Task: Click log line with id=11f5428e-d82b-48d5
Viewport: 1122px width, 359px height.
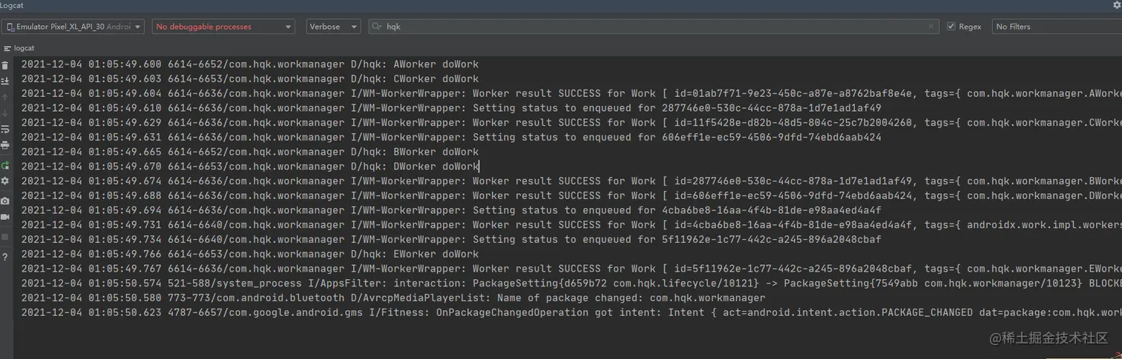Action: click(571, 123)
